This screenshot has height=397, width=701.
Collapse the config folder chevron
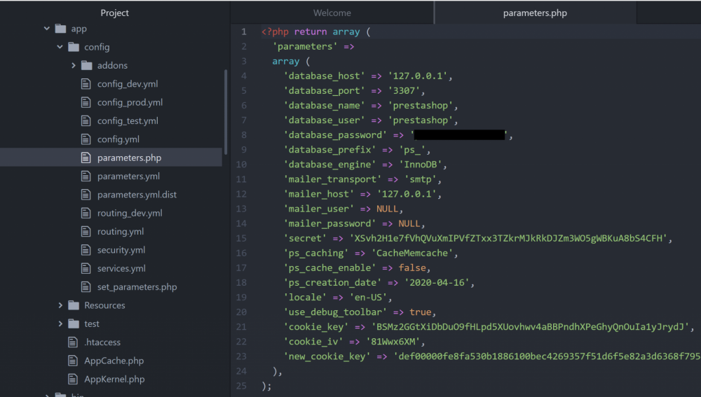pyautogui.click(x=60, y=47)
